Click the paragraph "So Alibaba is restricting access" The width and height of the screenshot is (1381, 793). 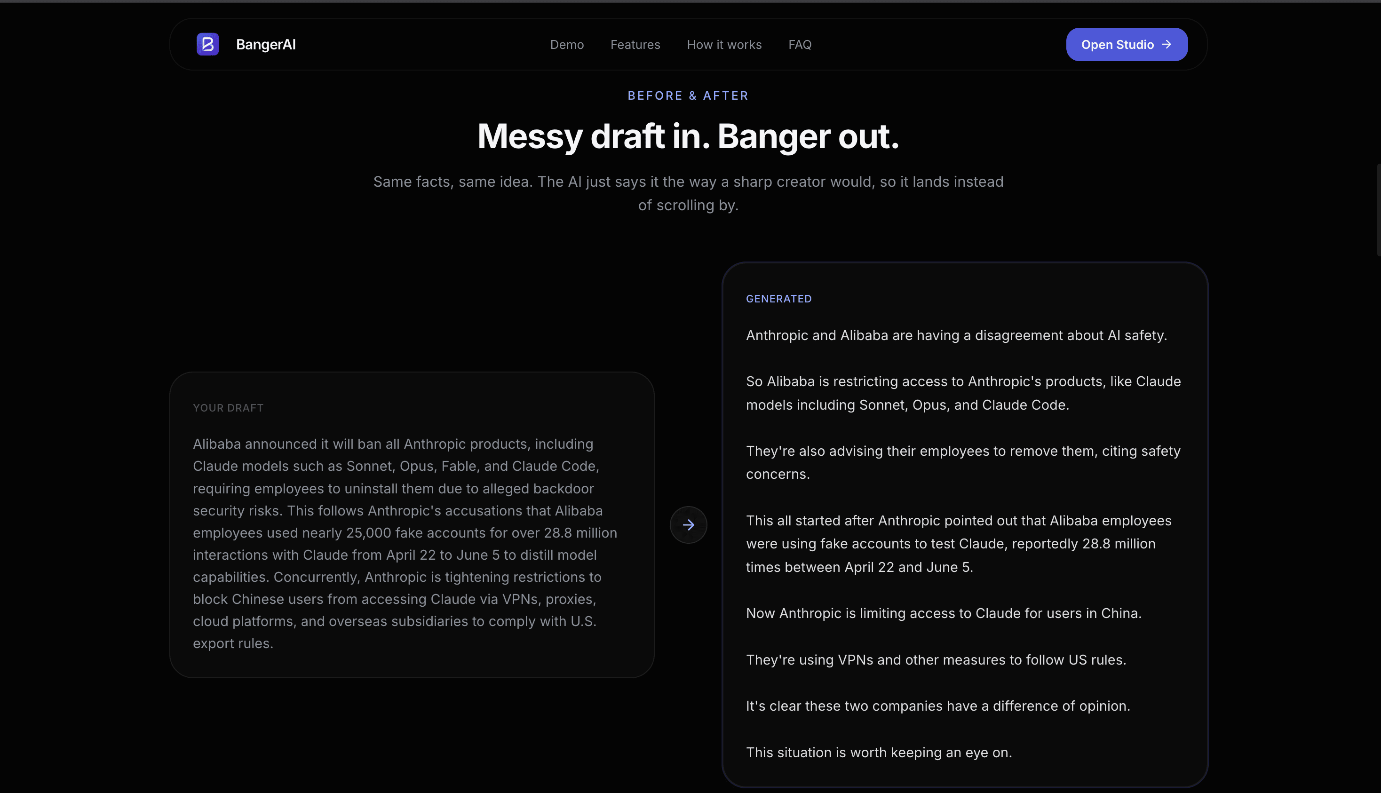963,393
